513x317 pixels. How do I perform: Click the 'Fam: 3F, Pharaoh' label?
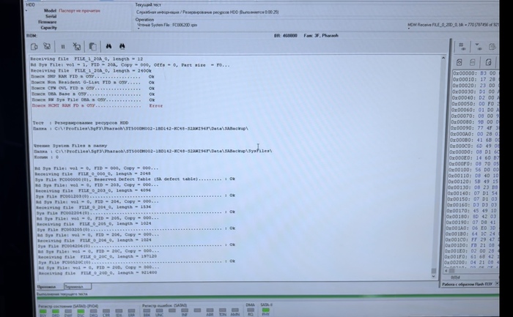(321, 36)
